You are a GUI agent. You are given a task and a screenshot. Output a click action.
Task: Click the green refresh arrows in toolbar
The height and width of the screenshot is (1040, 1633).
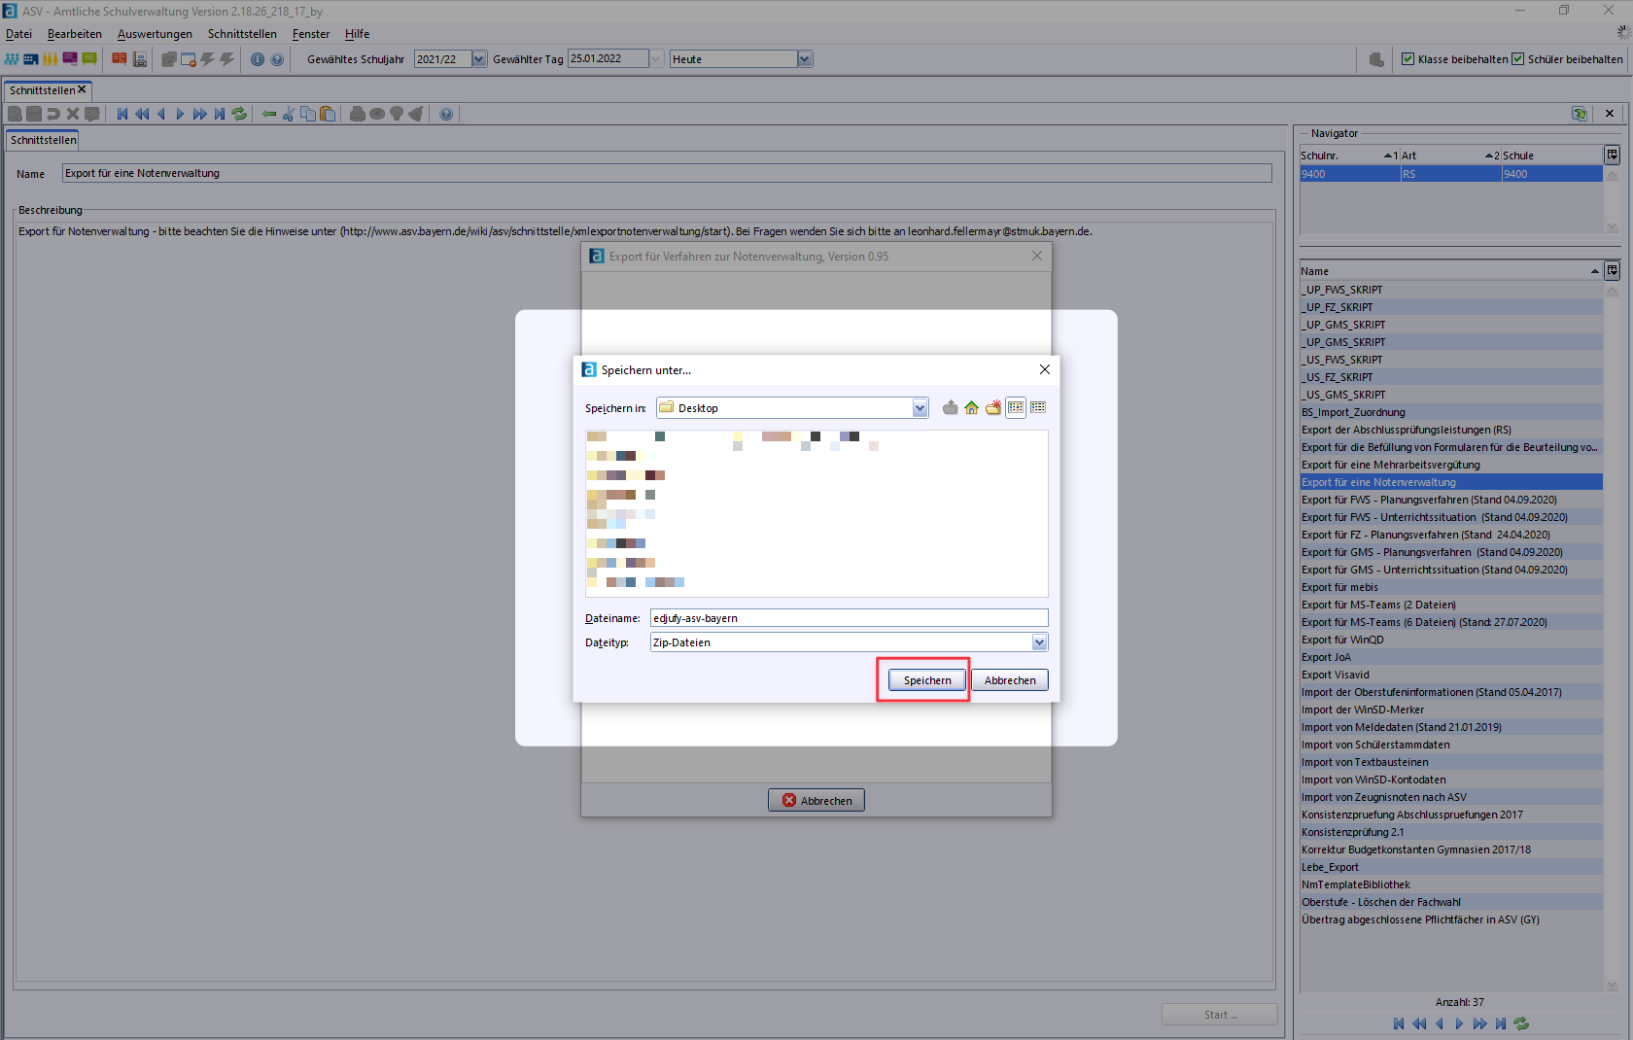tap(239, 115)
